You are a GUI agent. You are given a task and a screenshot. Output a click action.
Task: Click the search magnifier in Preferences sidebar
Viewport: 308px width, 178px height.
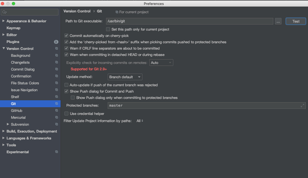5,12
